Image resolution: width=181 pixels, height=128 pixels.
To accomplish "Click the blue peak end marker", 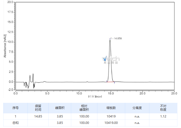I will coord(114,82).
